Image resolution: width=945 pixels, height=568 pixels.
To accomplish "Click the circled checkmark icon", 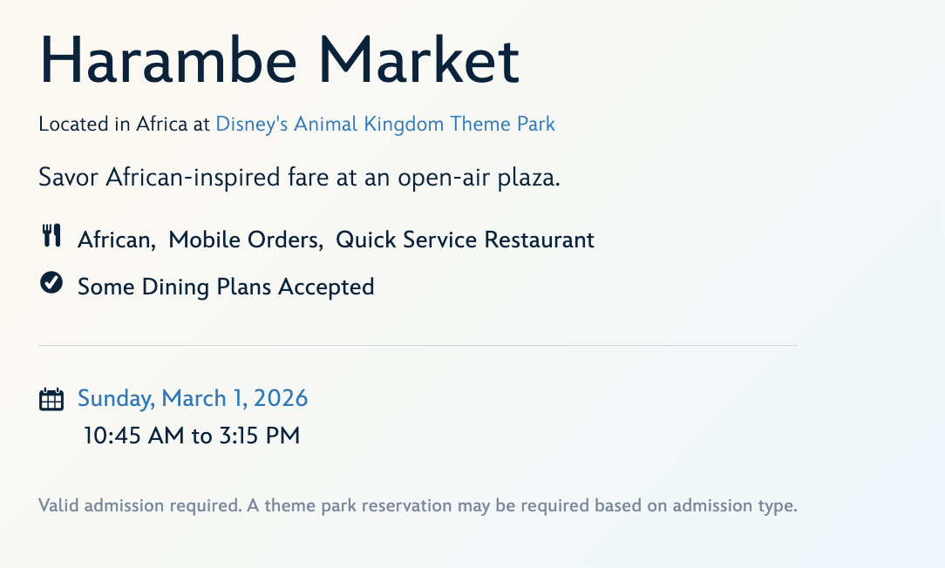I will pyautogui.click(x=51, y=283).
